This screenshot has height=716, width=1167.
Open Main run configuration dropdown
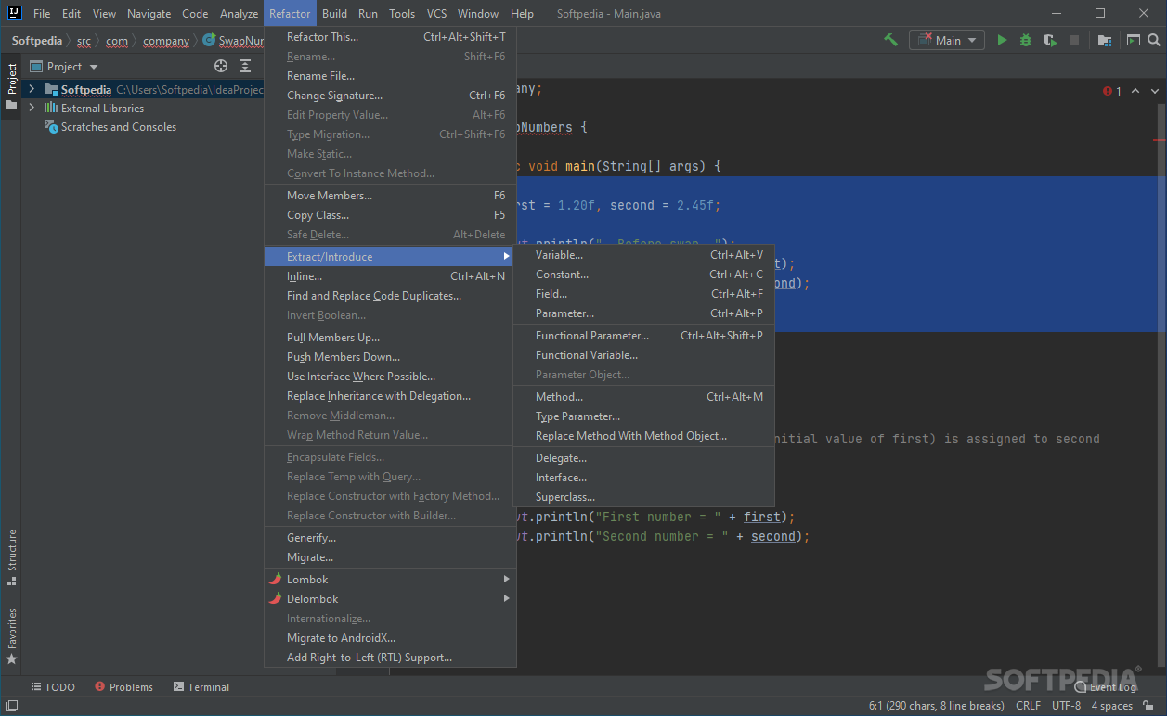coord(946,40)
